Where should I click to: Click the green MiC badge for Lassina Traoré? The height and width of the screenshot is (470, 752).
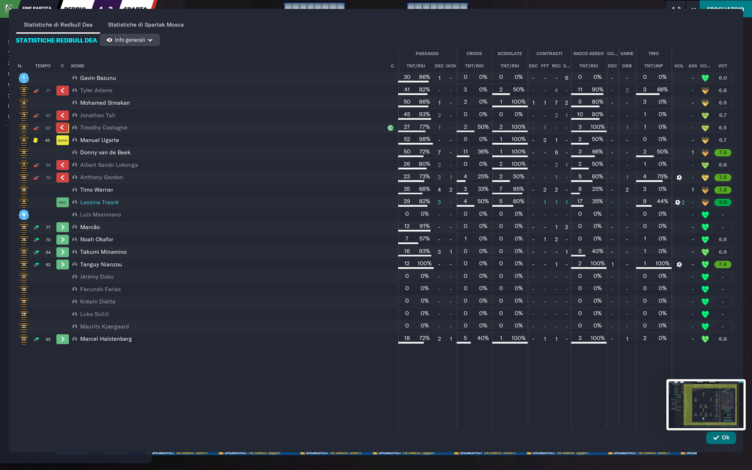[x=63, y=202]
